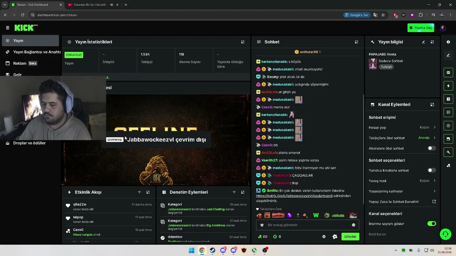Open chat settings gear icon
Screen dimensions: 456x256
point(324,236)
